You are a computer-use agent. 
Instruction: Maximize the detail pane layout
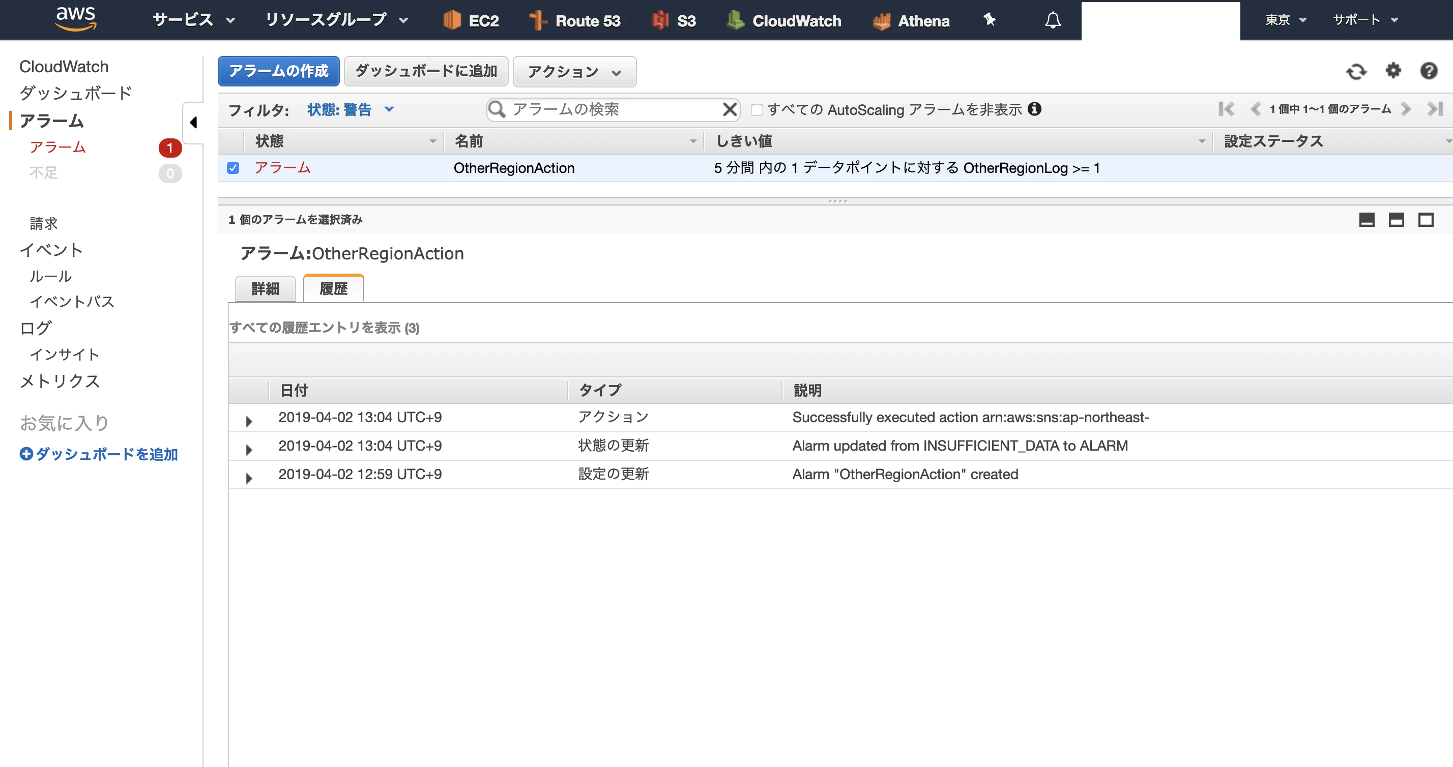coord(1426,219)
